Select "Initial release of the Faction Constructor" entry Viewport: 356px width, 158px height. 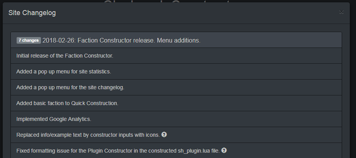(65, 56)
